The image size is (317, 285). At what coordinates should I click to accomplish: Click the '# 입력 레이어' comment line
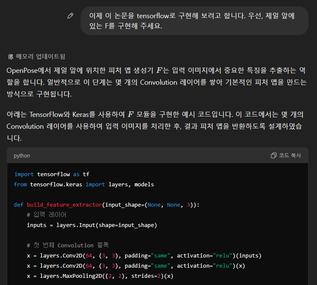[x=47, y=215]
